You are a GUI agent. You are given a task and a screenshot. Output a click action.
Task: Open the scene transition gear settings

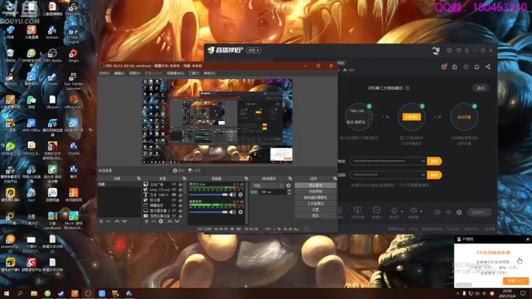[289, 185]
